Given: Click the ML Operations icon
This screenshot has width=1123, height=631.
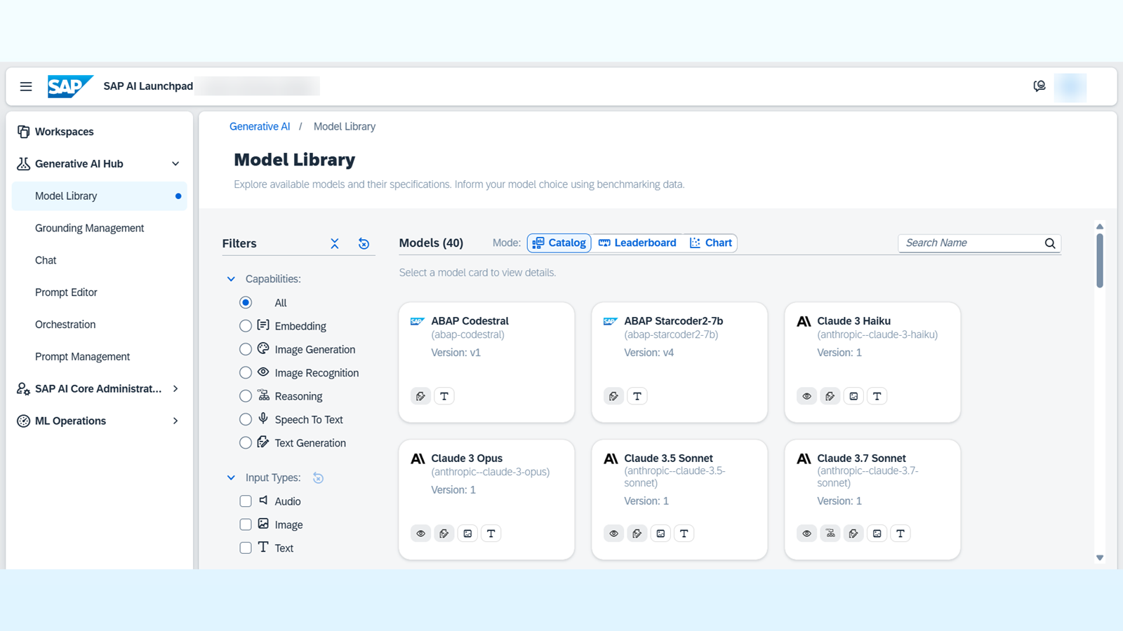Looking at the screenshot, I should (23, 421).
